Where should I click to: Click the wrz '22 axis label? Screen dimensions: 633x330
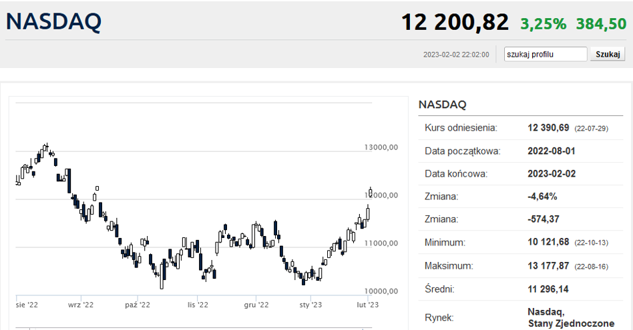[81, 305]
